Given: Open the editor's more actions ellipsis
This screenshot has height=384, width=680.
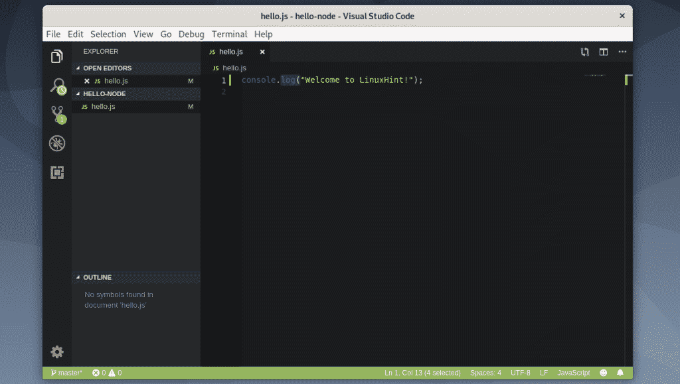Looking at the screenshot, I should tap(622, 52).
